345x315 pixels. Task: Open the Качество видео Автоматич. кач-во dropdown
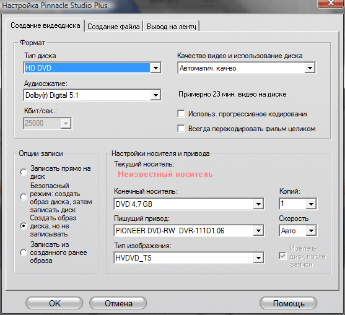click(247, 68)
